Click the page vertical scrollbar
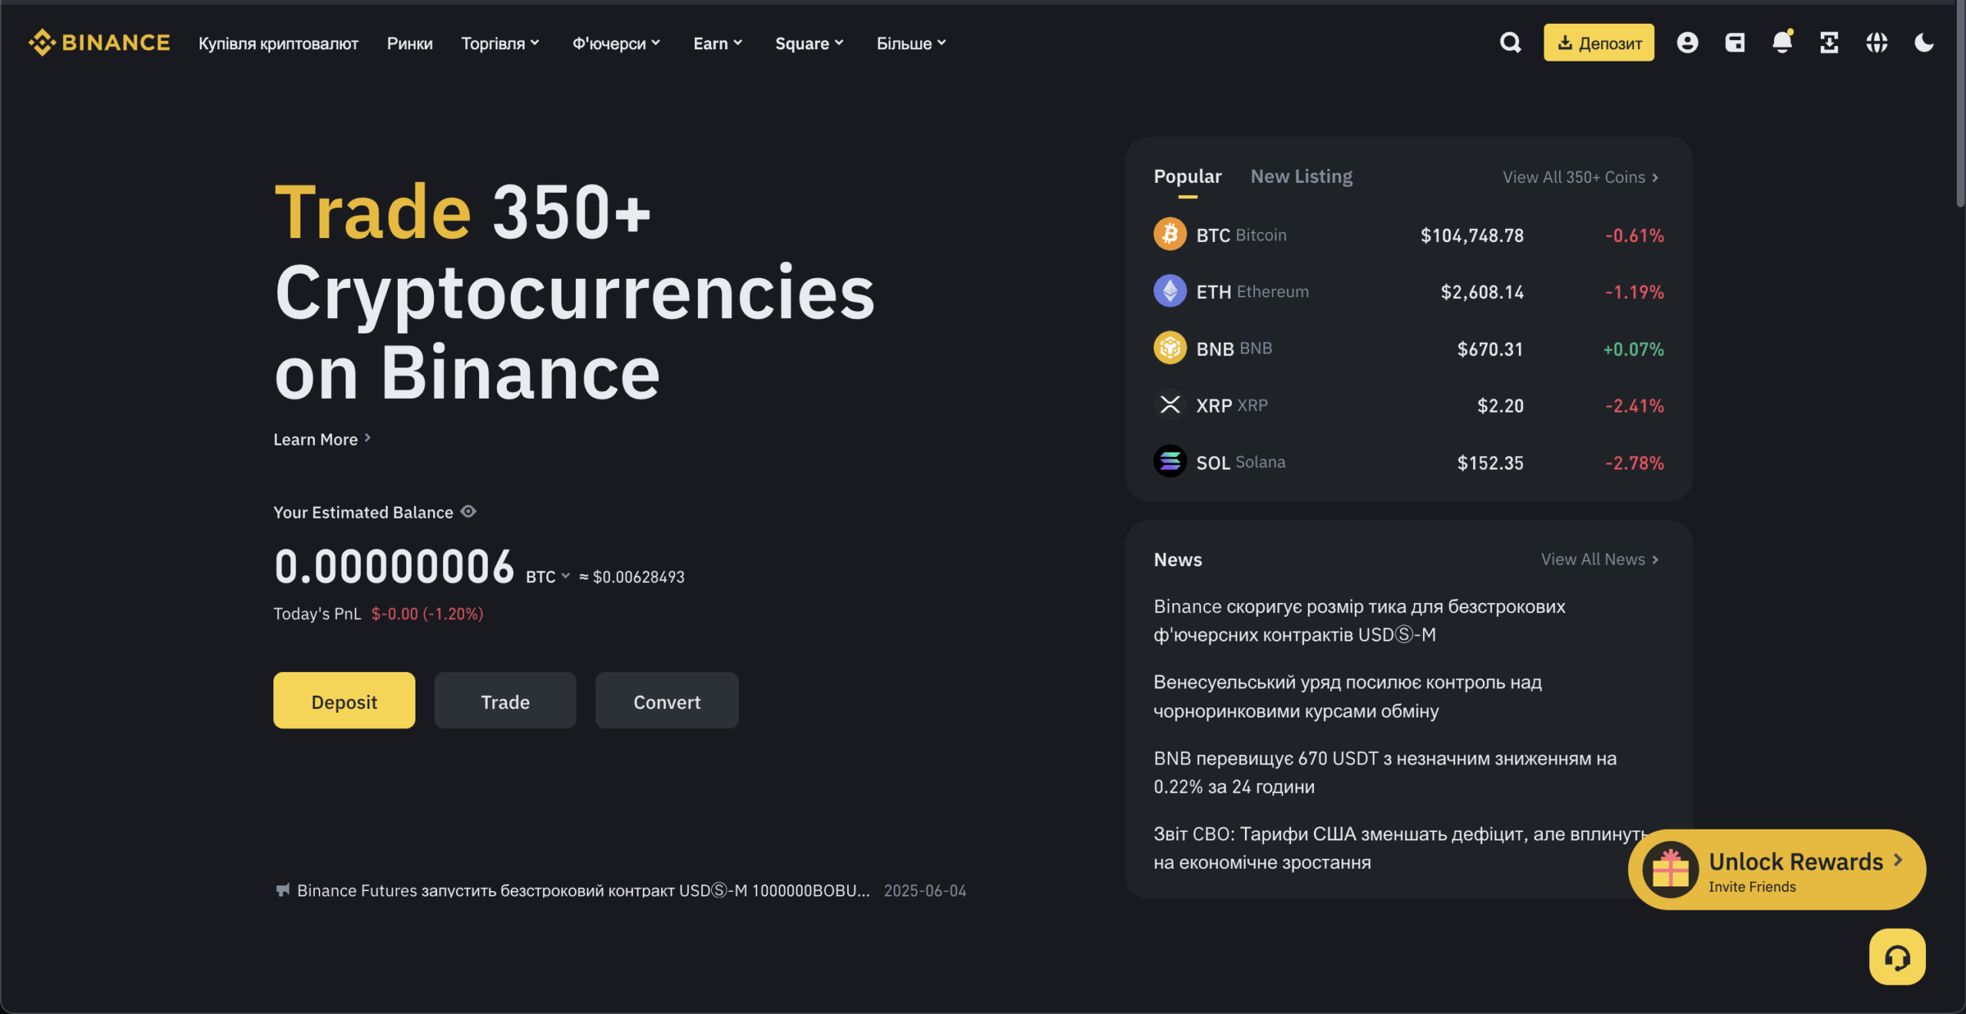Viewport: 1966px width, 1014px height. pos(1959,108)
